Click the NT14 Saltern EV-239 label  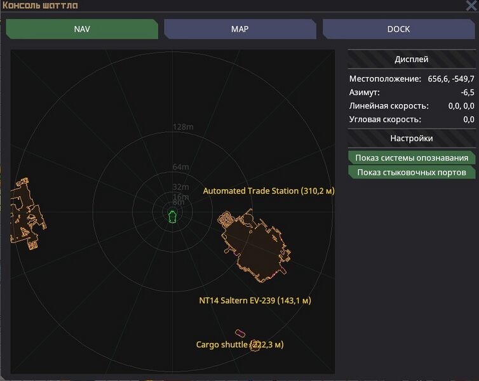point(255,300)
